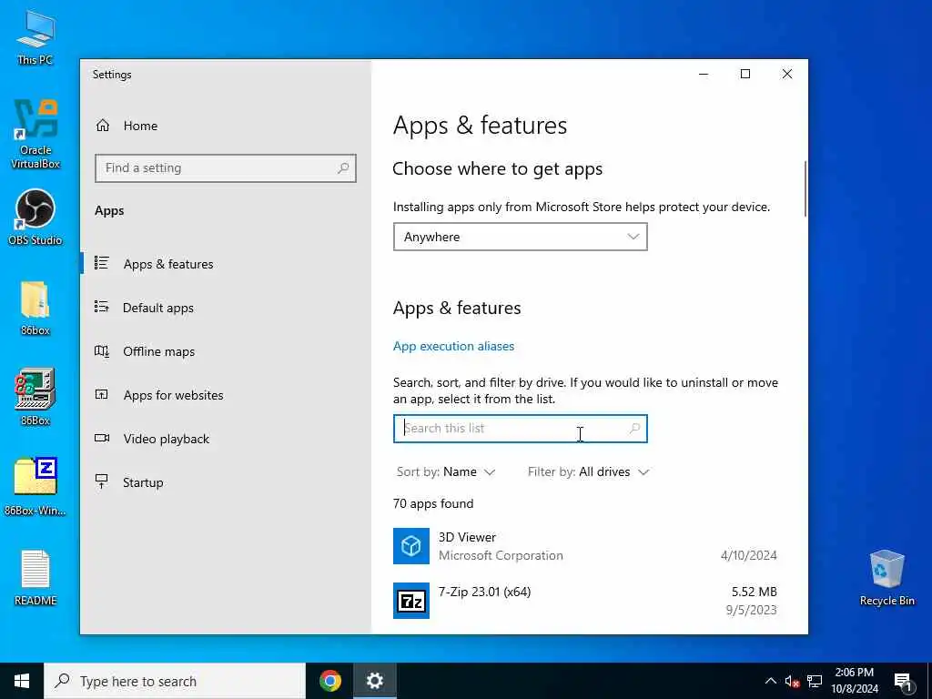
Task: Select the 86Box-Win zip archive icon
Action: (x=35, y=486)
